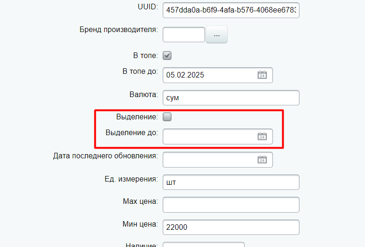Click the Валюта label text

(x=144, y=95)
